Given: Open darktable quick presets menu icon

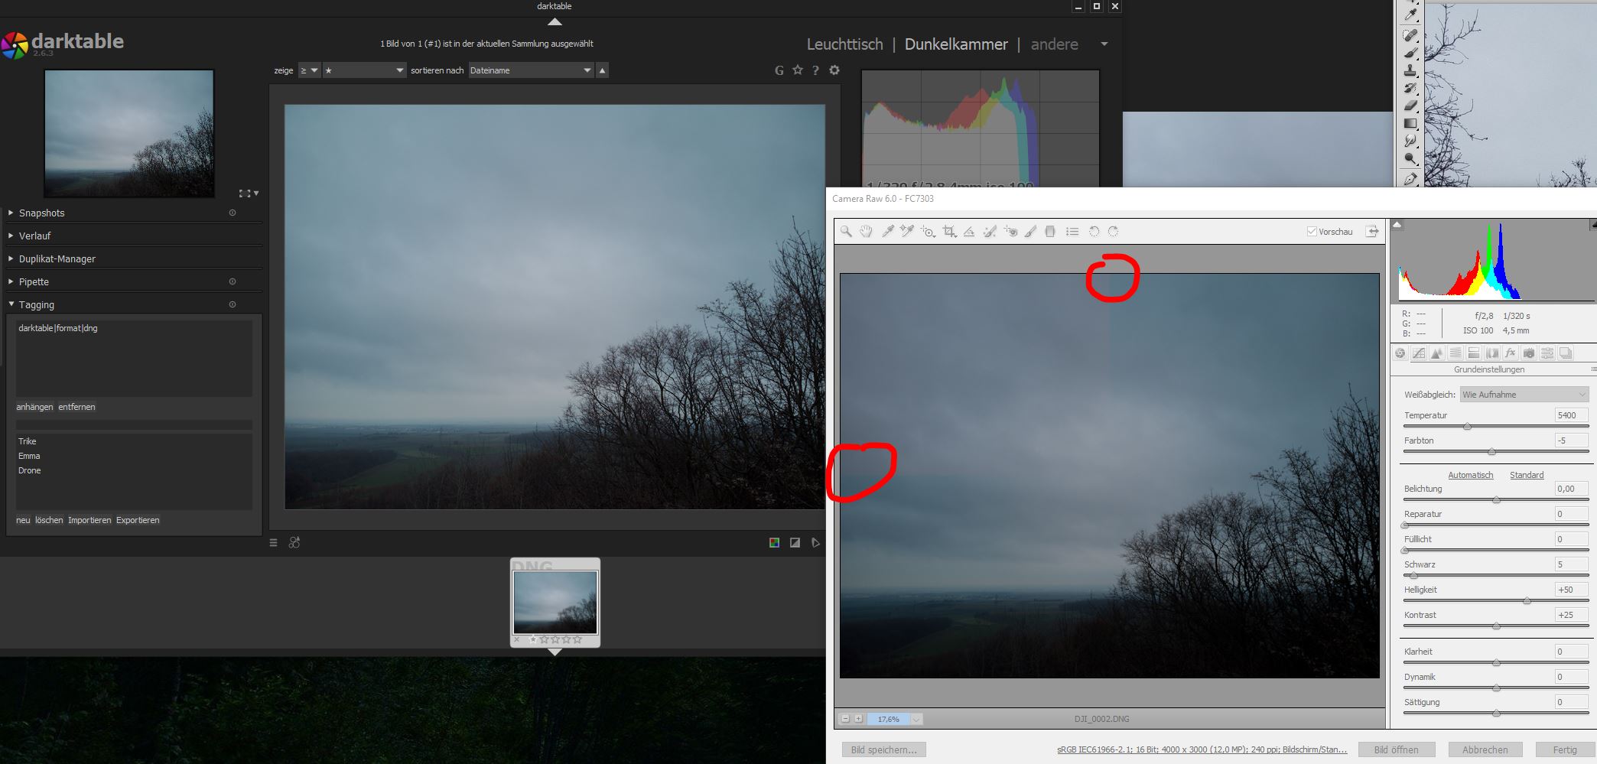Looking at the screenshot, I should pos(273,543).
